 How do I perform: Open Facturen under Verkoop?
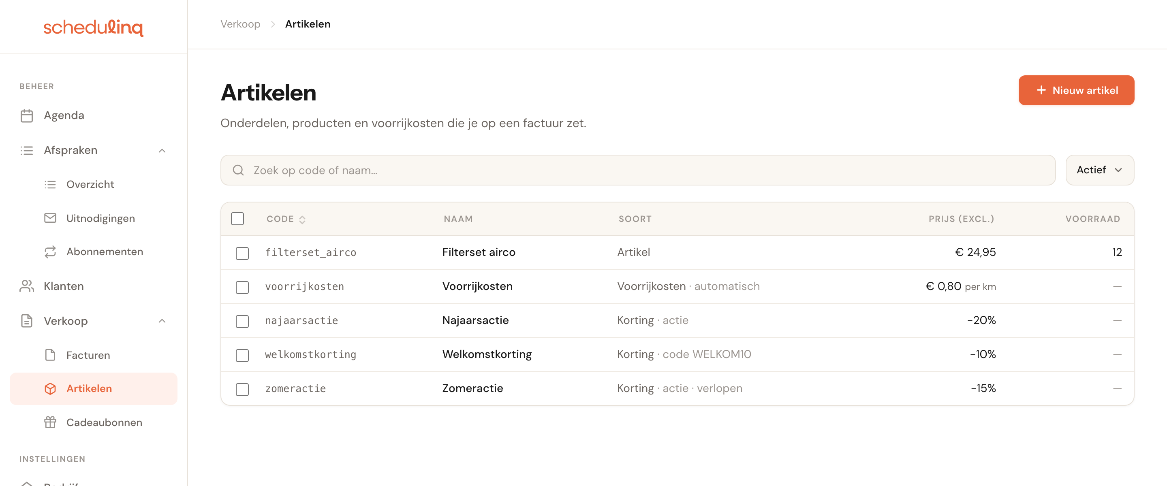pyautogui.click(x=94, y=355)
